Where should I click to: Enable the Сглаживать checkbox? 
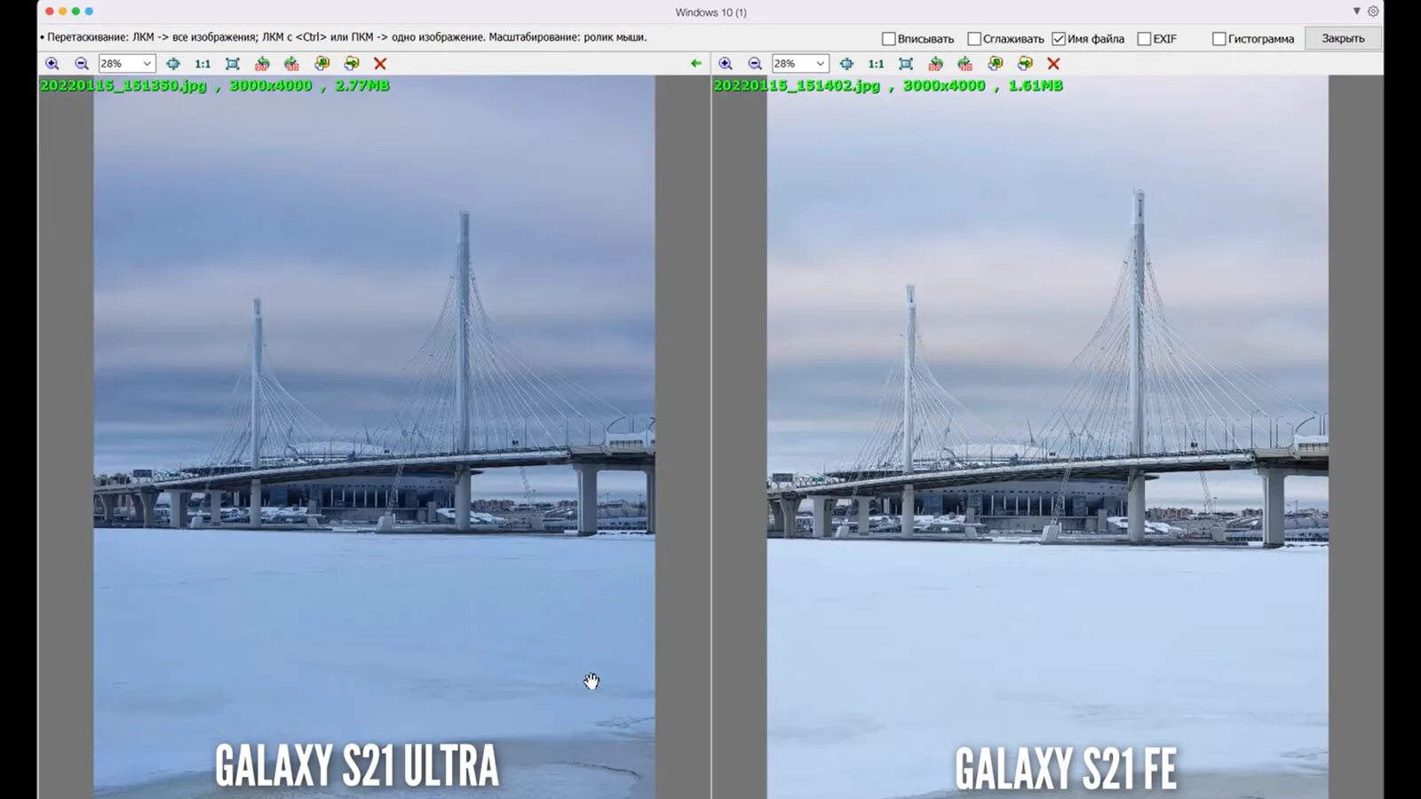click(x=973, y=39)
